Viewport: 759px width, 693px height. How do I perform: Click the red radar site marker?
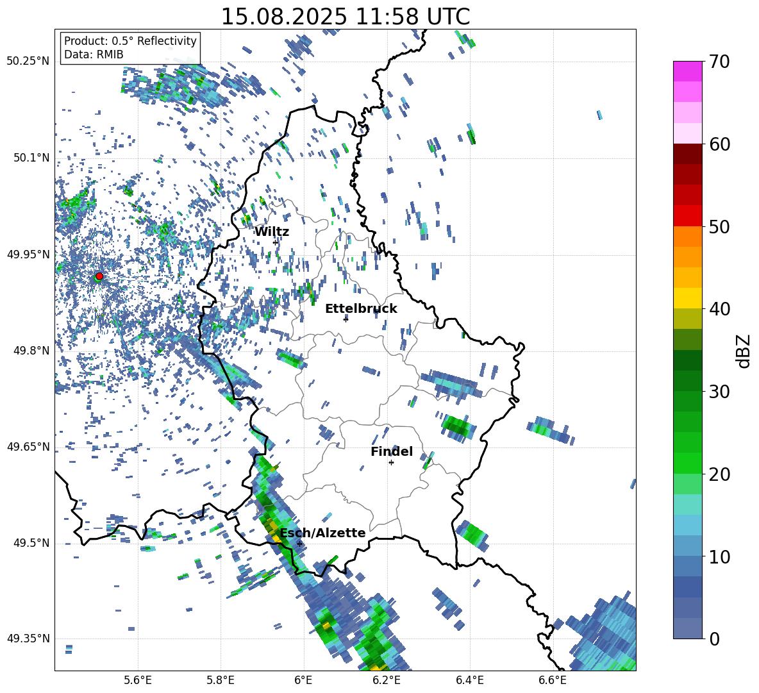[x=99, y=276]
